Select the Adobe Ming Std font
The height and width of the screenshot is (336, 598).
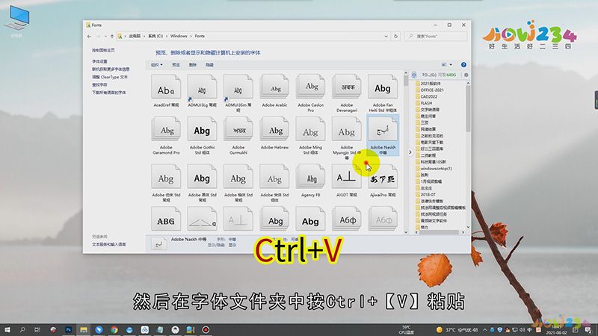[310, 130]
